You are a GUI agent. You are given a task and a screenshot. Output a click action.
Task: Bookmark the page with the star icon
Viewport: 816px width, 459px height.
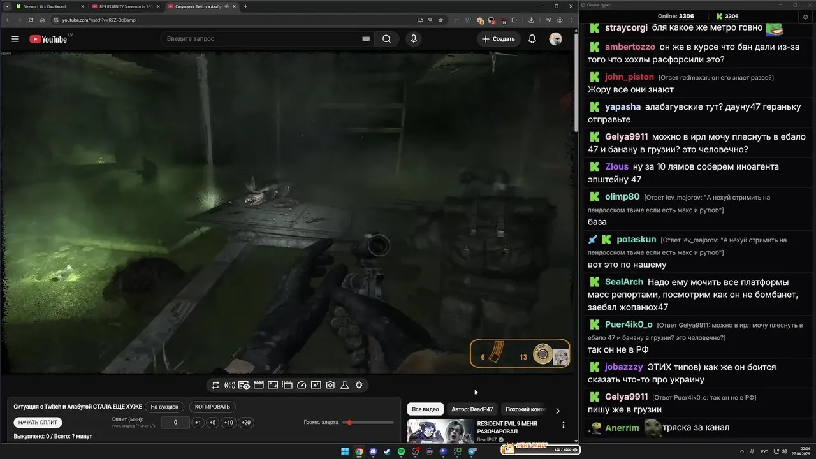pos(441,20)
